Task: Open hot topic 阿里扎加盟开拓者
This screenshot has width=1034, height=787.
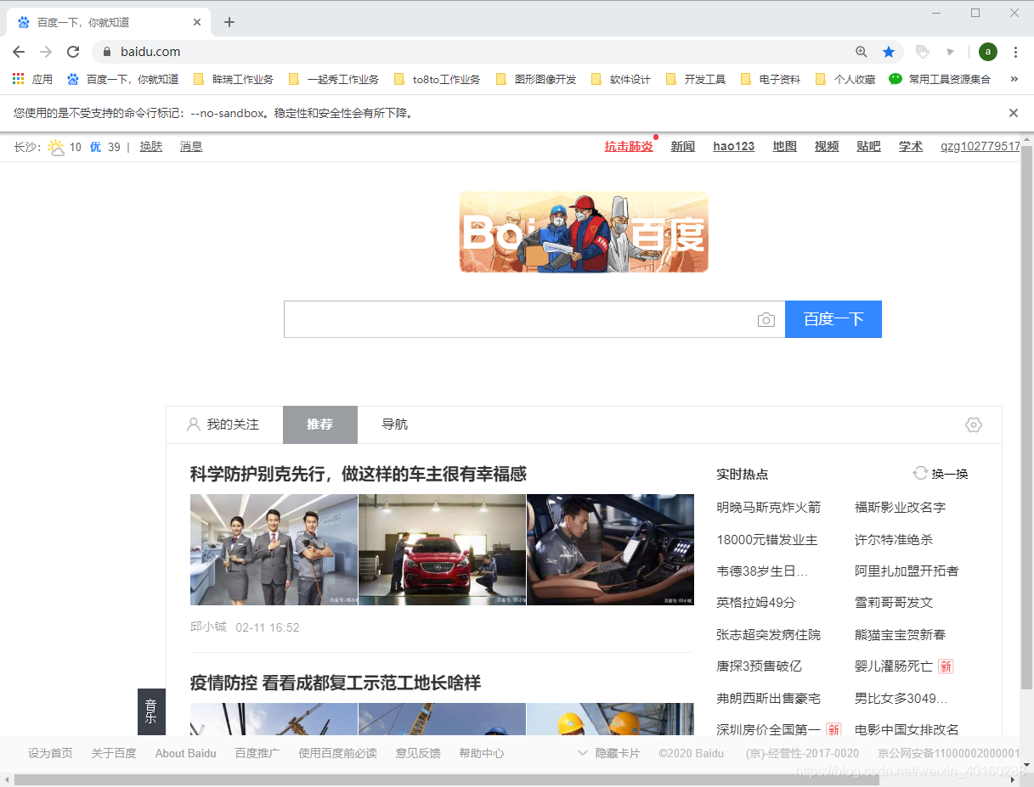Action: click(907, 571)
